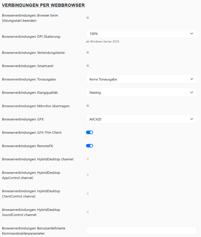Open the DPI-Skalierung 100% dropdown
Screen dimensions: 201x237
141,33
